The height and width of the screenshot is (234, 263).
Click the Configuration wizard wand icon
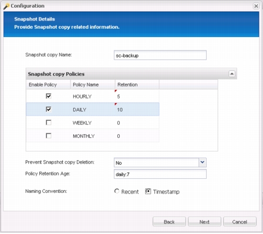click(6, 6)
